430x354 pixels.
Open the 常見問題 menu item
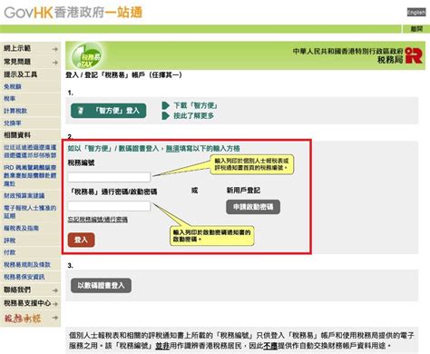click(17, 62)
